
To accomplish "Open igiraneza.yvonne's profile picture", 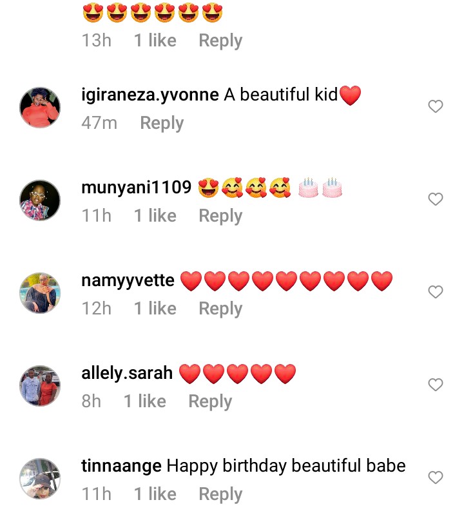I will point(40,107).
